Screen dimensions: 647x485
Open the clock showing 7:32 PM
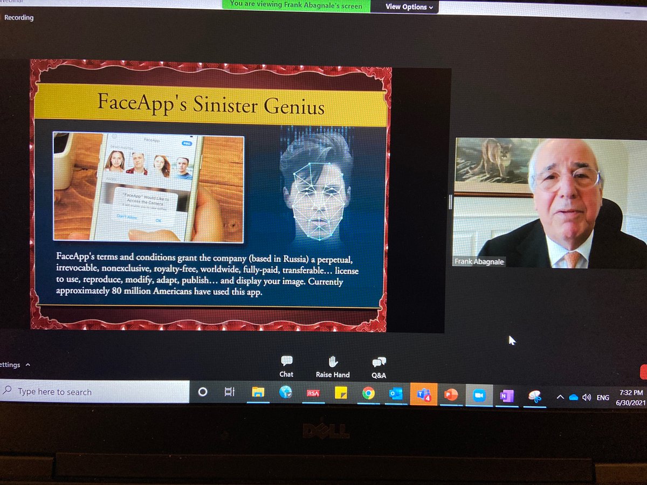631,398
